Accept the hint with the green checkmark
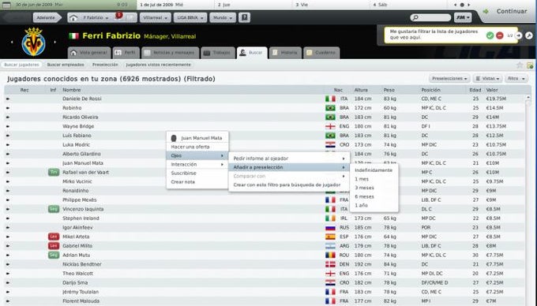The width and height of the screenshot is (537, 306). point(490,35)
